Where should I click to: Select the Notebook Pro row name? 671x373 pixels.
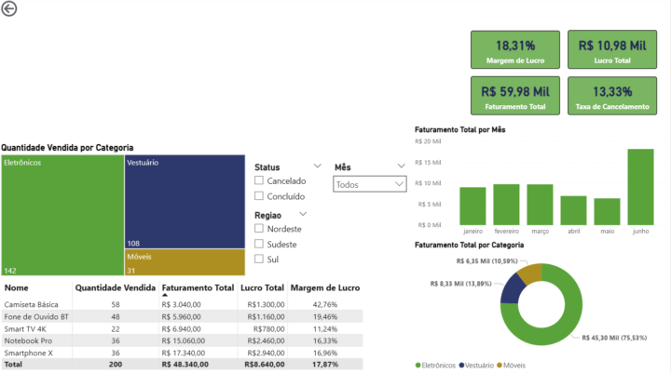click(x=28, y=341)
